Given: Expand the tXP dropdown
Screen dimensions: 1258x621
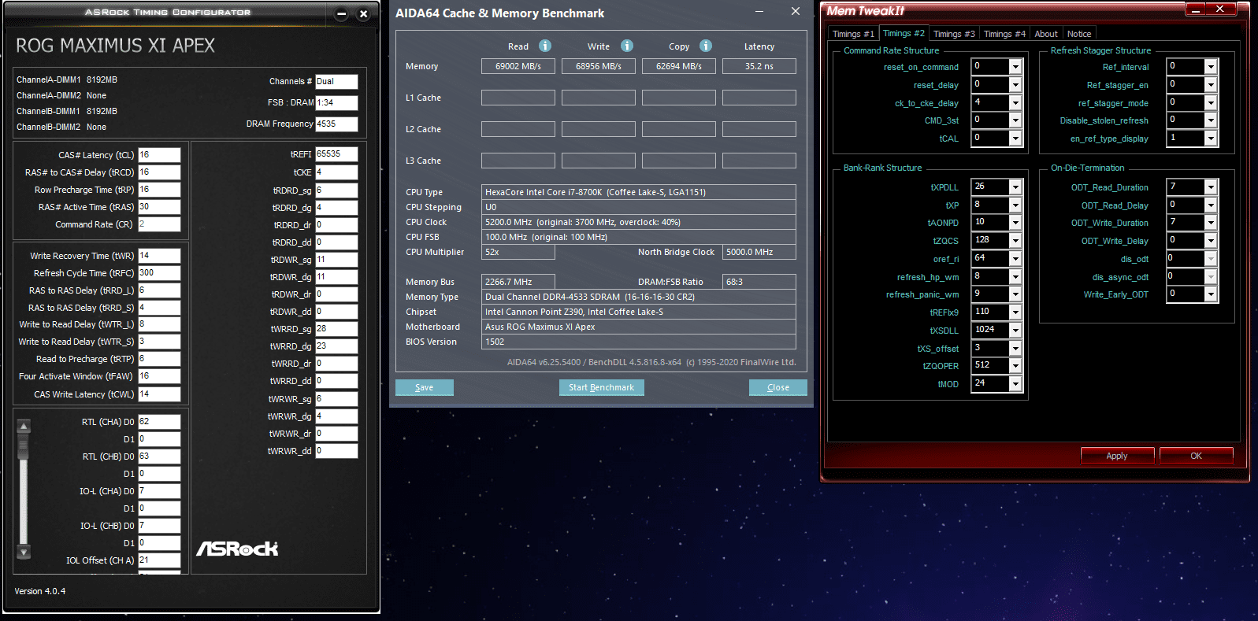Looking at the screenshot, I should pos(1015,205).
